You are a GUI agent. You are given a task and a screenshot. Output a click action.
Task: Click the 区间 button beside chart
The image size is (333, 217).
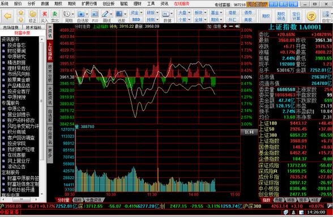249,132
